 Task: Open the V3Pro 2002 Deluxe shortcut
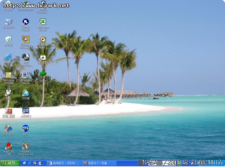[x=26, y=78]
